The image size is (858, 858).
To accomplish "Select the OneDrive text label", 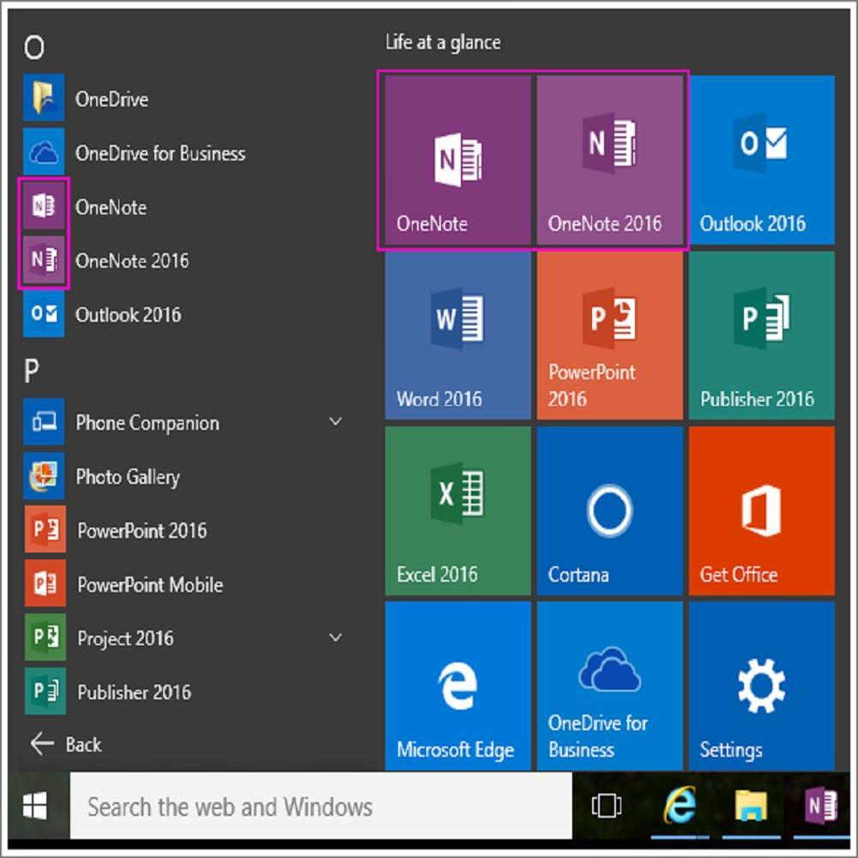I will point(112,99).
